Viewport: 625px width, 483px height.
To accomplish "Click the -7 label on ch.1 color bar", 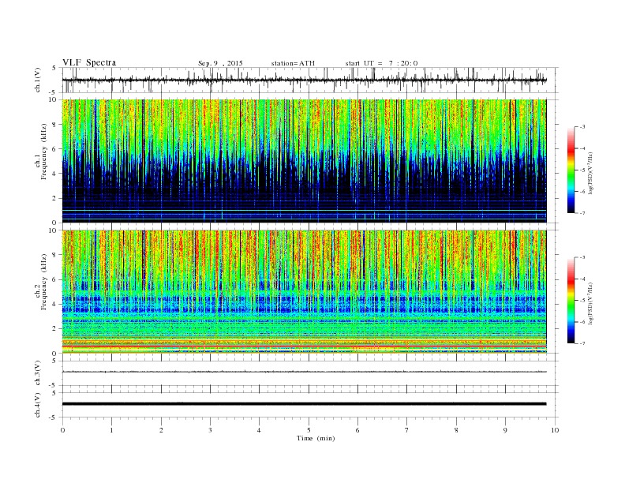I will click(582, 213).
